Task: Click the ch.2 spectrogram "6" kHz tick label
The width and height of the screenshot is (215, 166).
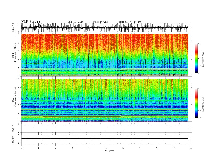Action: (19, 96)
